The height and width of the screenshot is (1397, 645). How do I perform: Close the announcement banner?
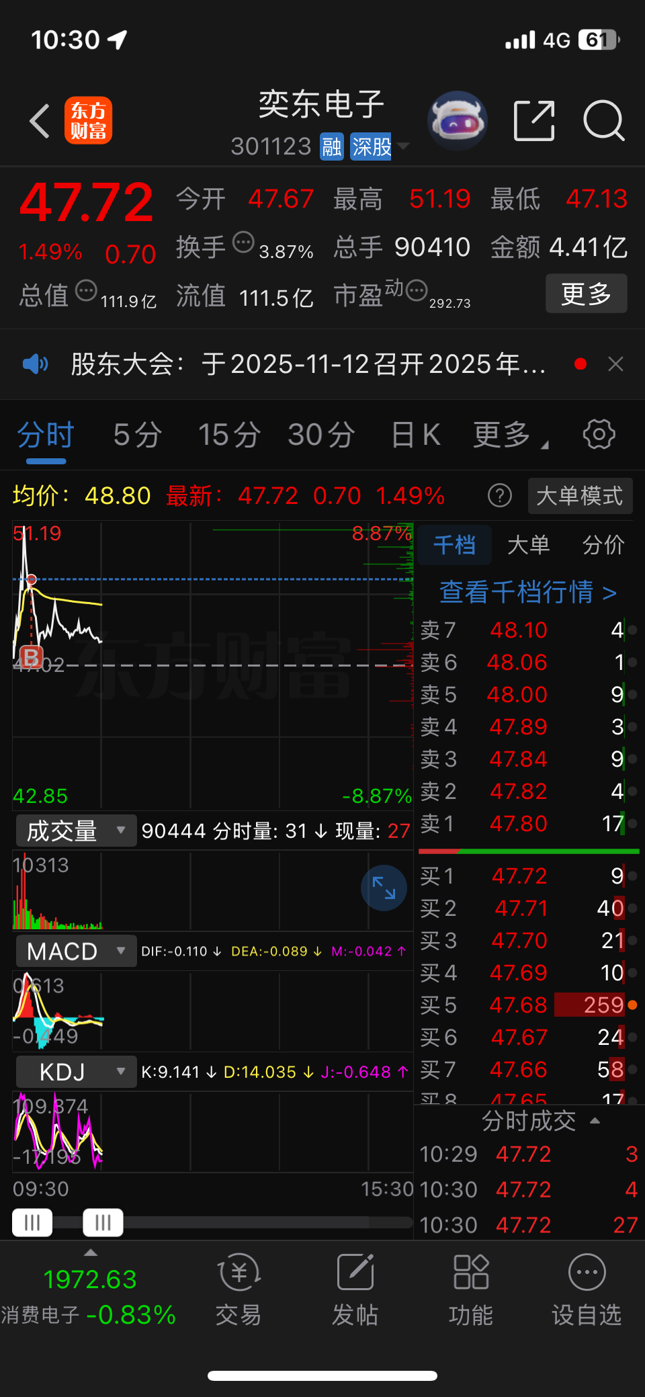point(615,364)
